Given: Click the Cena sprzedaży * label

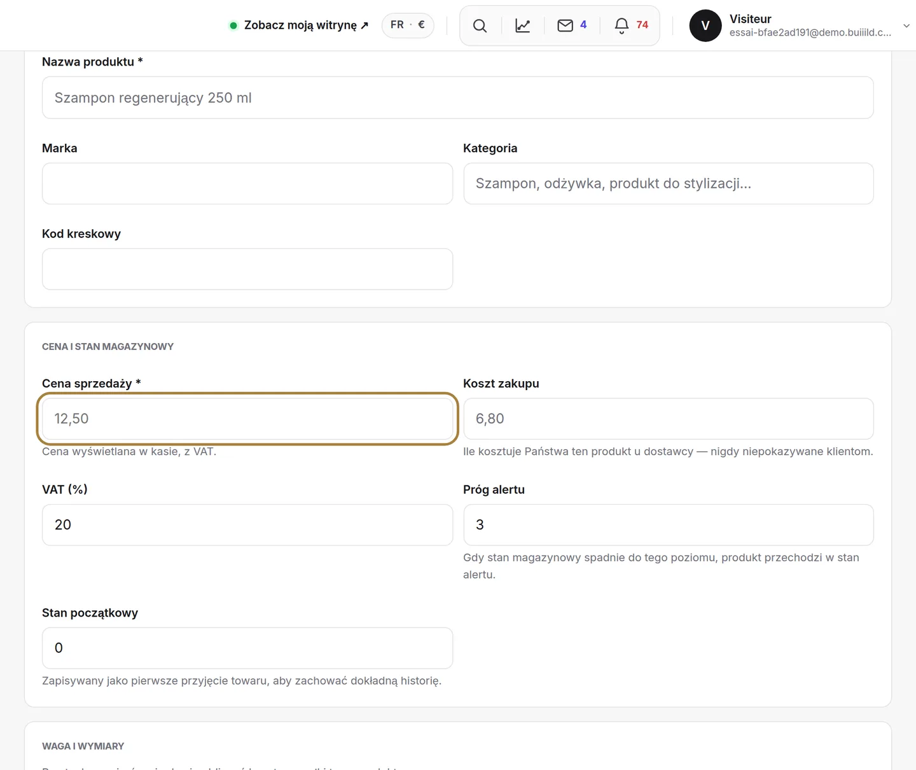Looking at the screenshot, I should tap(92, 384).
